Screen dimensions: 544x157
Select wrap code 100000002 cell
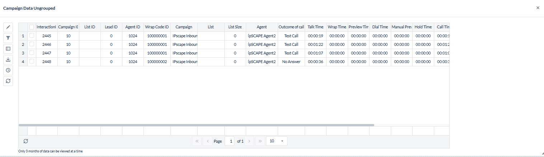click(x=157, y=62)
